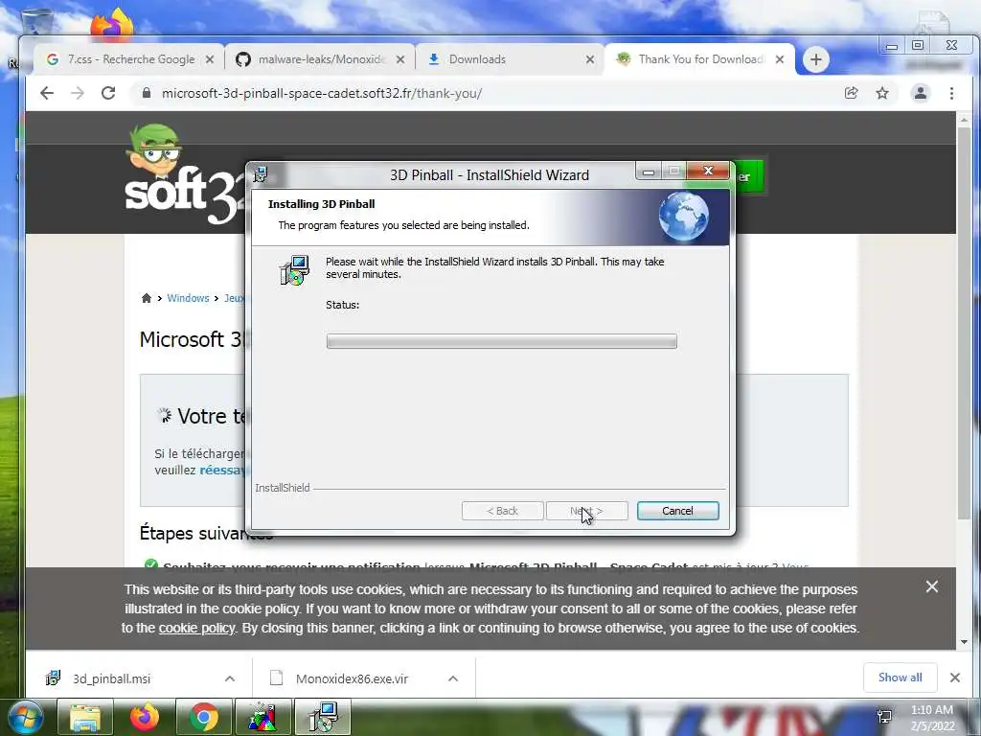Image resolution: width=981 pixels, height=736 pixels.
Task: Click the installer computer icon in wizard
Action: click(294, 270)
